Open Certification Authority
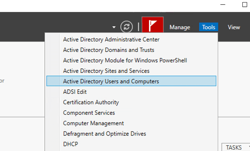Viewport: 250px width, 151px height. pyautogui.click(x=91, y=102)
